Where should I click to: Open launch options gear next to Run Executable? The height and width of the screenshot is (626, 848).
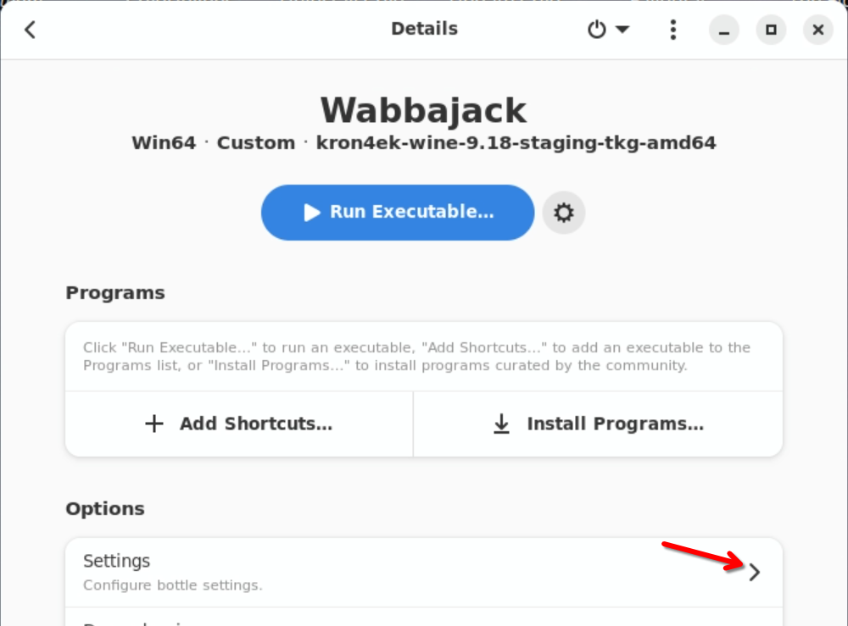(564, 213)
